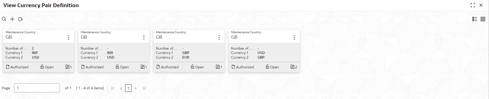
Task: Collapse the screen using shrink icon
Action: coord(473,5)
